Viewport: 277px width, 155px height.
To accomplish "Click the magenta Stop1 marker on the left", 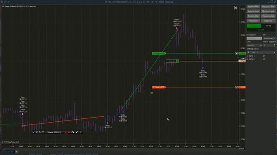I will coord(23,114).
